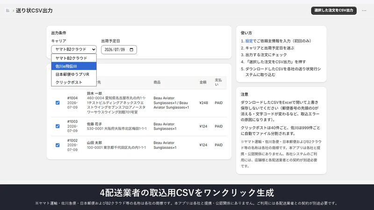Click the ¥124 amount for order #1003
Viewport: 374px width, 210px height.
click(203, 126)
